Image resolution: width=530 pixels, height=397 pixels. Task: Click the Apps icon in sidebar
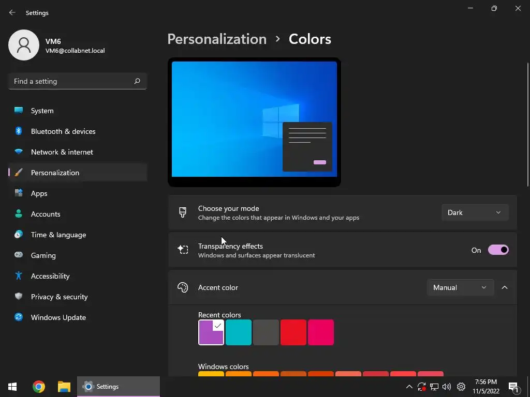coord(19,193)
